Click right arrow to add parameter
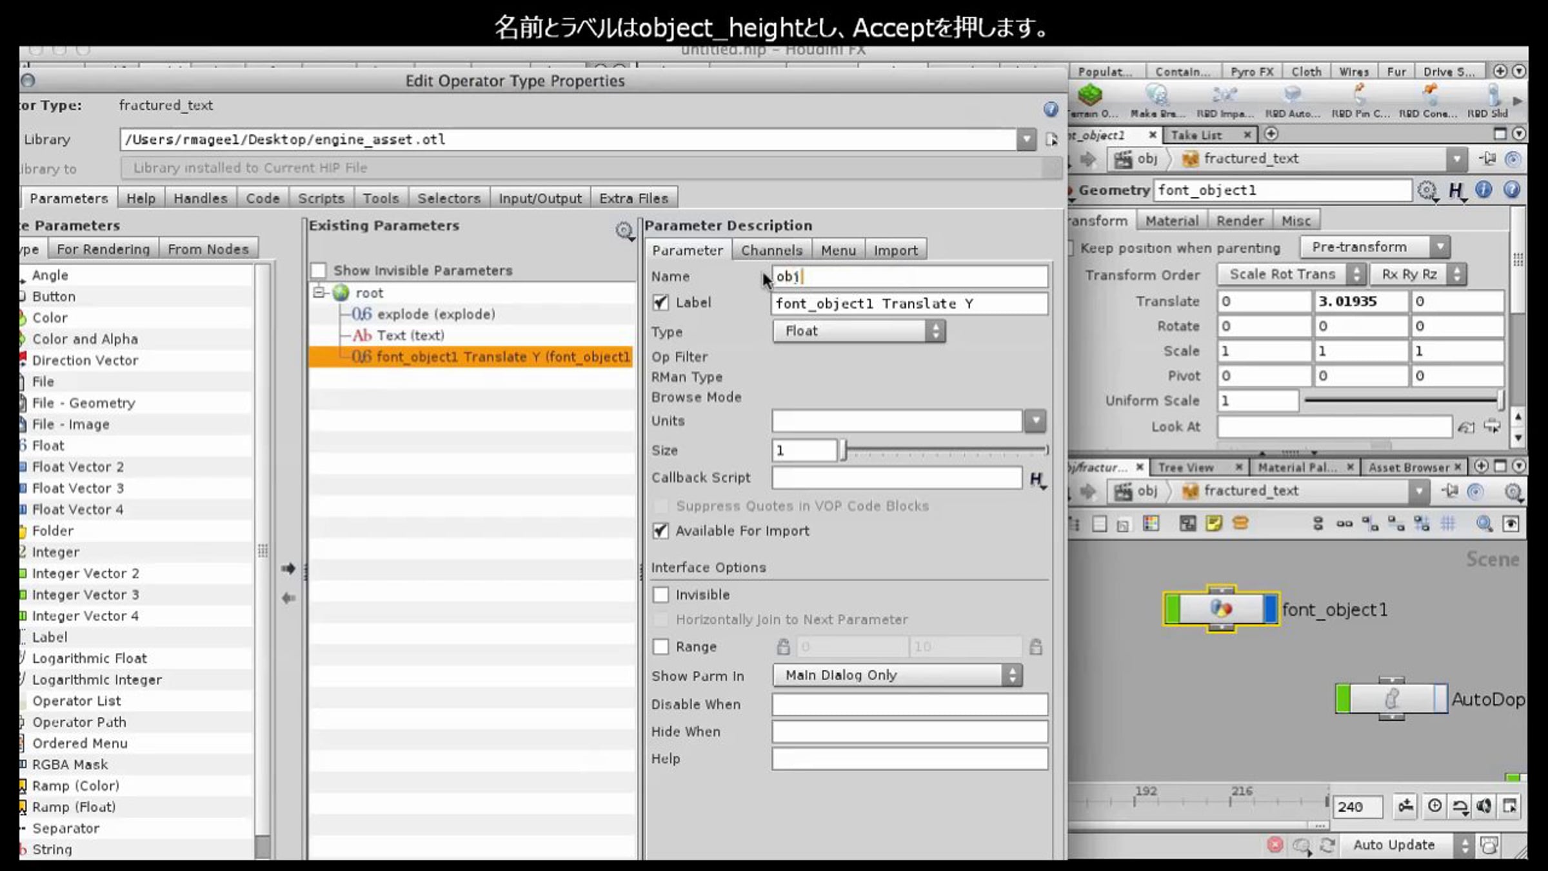The width and height of the screenshot is (1548, 871). [x=288, y=568]
